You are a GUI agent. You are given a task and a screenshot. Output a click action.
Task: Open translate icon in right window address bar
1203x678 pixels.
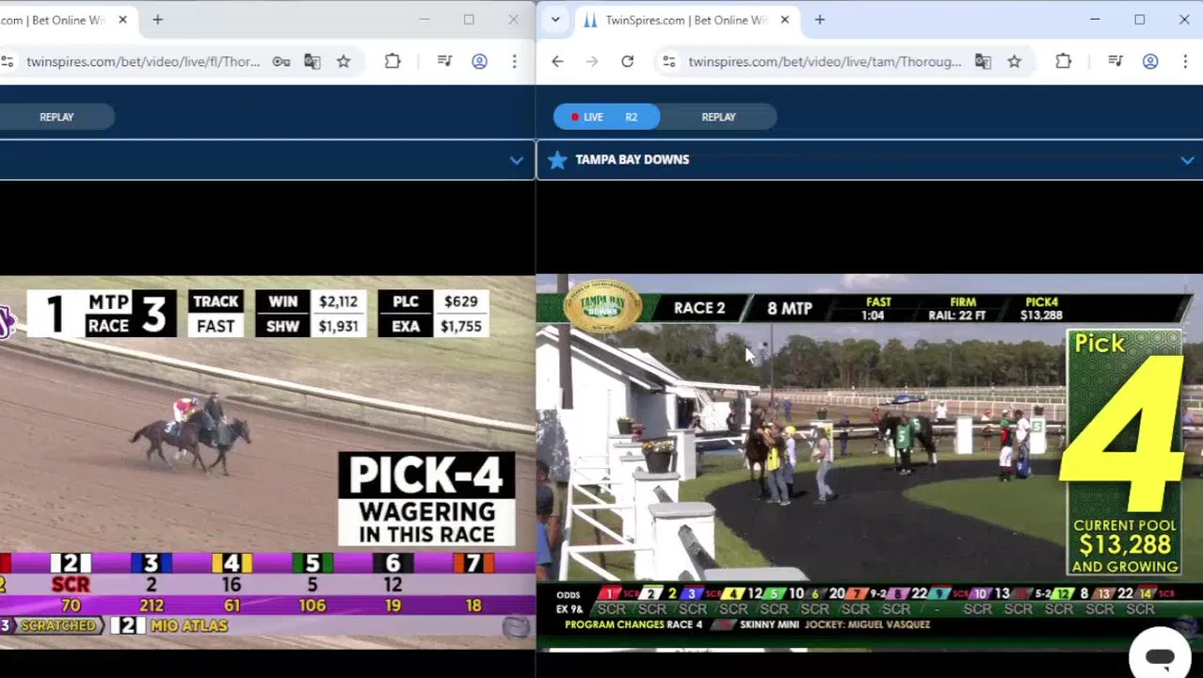(x=983, y=61)
